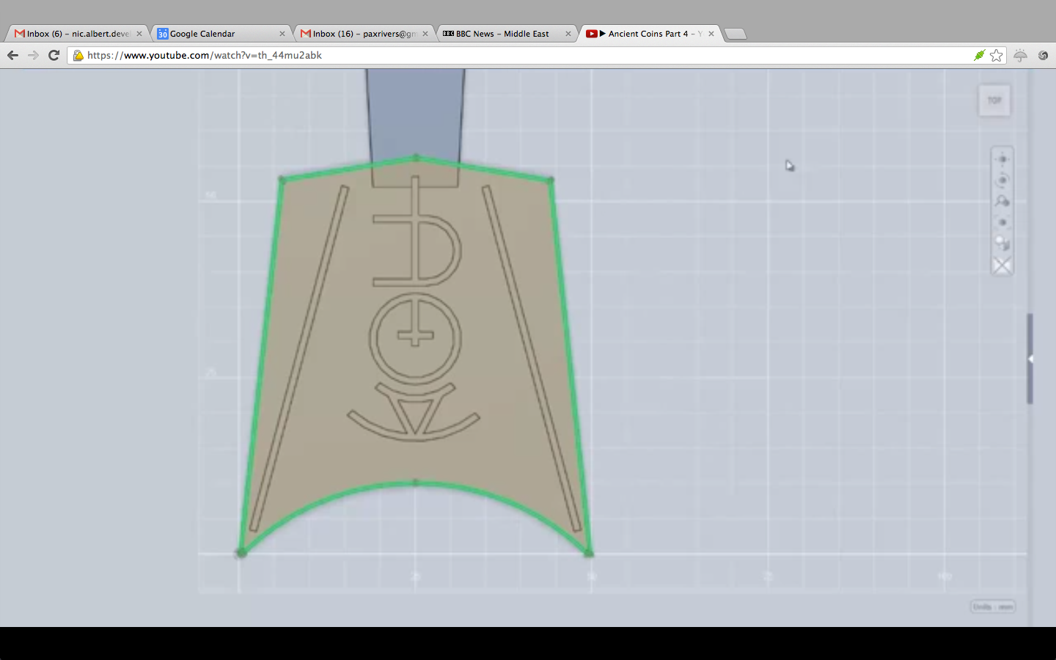This screenshot has height=660, width=1056.
Task: Switch to Inbox (6) nic.albert Gmail tab
Action: (78, 34)
